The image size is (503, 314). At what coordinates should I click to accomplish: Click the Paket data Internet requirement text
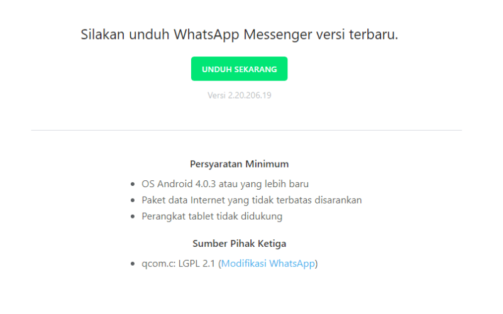click(251, 200)
